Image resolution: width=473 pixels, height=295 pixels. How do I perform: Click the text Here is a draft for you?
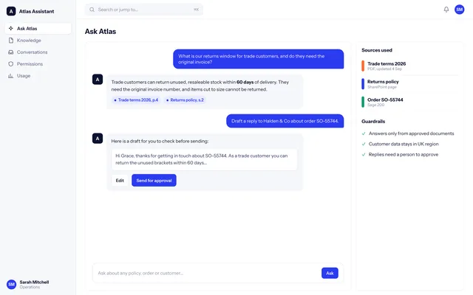(x=160, y=141)
